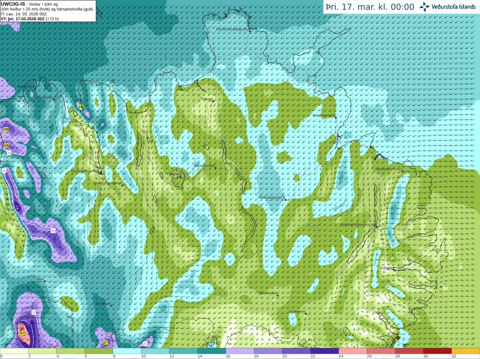Click the Veðurstofa Íslands logo icon
480x359 pixels.
pyautogui.click(x=424, y=7)
